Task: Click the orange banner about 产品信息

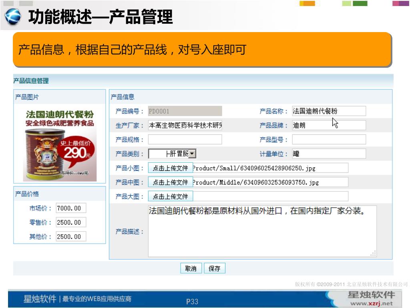Action: (x=202, y=49)
